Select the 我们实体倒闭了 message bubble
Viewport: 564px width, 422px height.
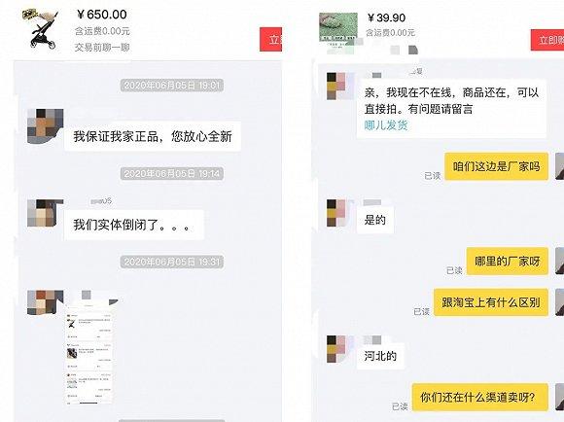[x=134, y=226]
